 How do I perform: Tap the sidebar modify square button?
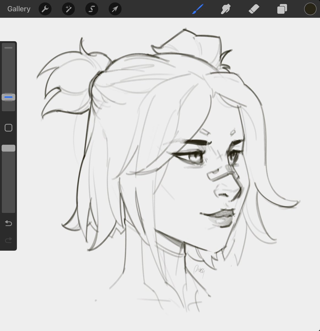pos(9,128)
